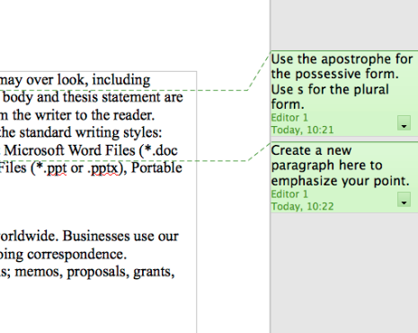Viewport: 418px width, 333px height.
Task: Click the 'Today, 10:22' comment timestamp
Action: tap(302, 206)
